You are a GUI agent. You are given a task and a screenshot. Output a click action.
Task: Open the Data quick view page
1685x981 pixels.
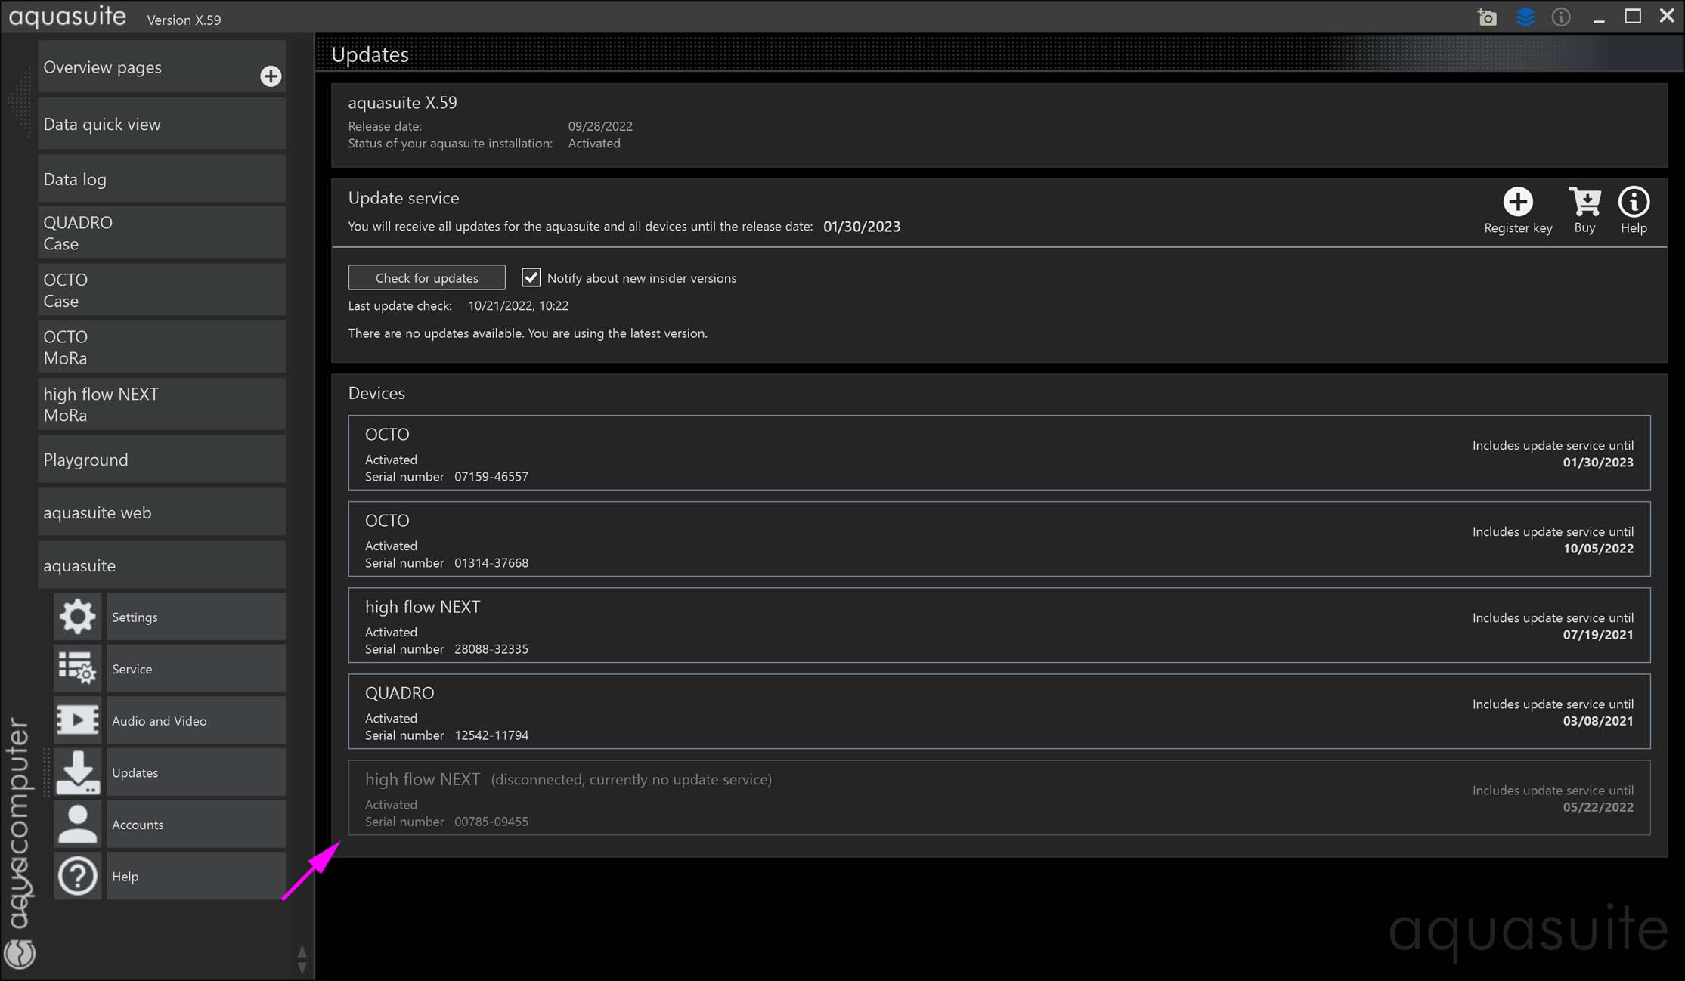tap(161, 124)
